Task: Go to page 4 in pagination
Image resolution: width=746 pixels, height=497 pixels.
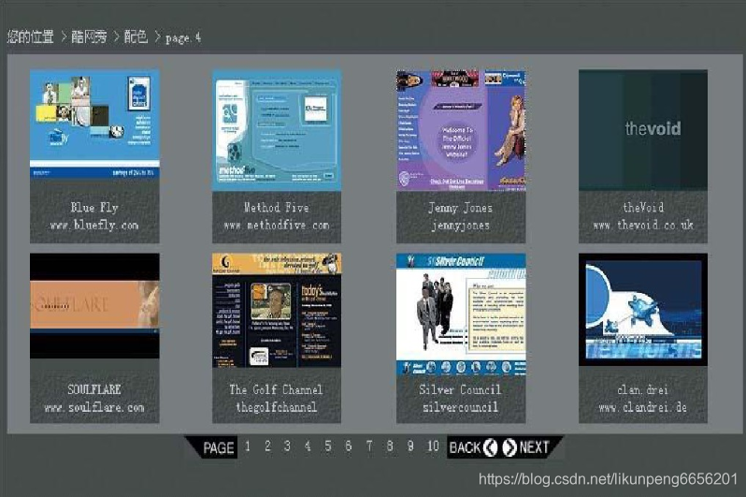Action: pyautogui.click(x=308, y=446)
